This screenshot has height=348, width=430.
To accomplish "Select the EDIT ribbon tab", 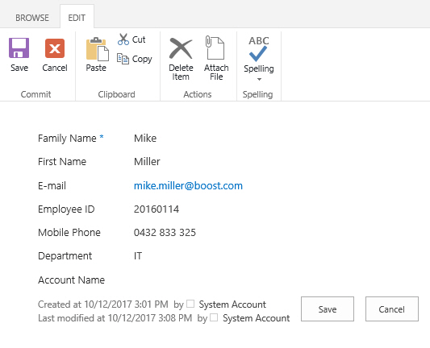I will tap(77, 18).
